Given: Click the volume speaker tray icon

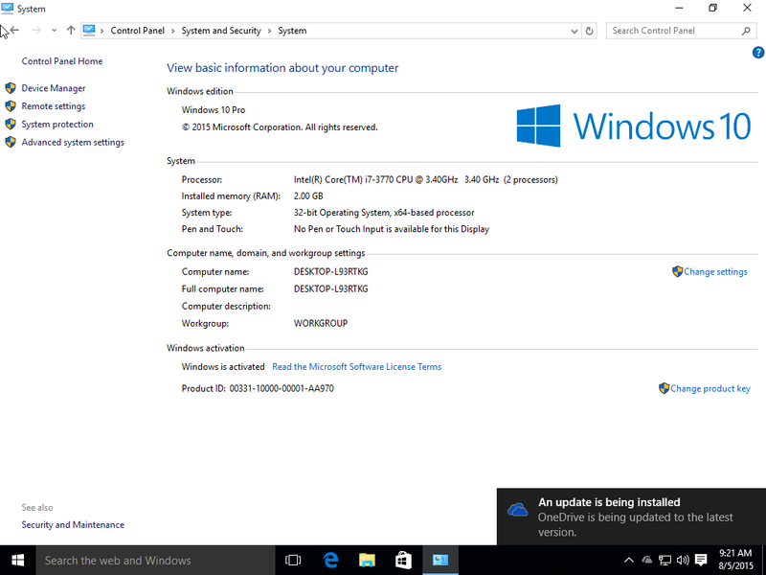Looking at the screenshot, I should click(683, 561).
